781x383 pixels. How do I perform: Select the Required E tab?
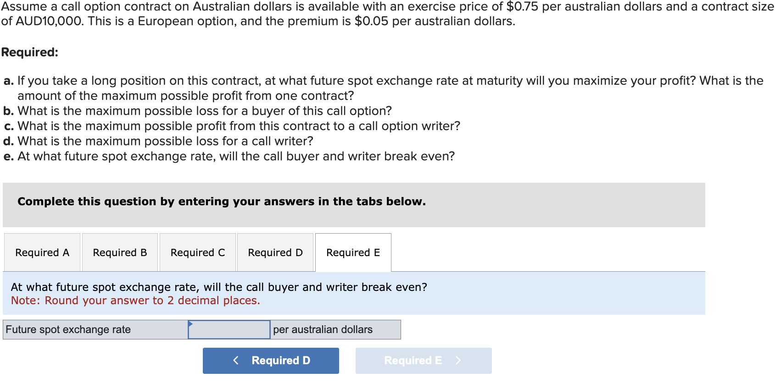353,252
